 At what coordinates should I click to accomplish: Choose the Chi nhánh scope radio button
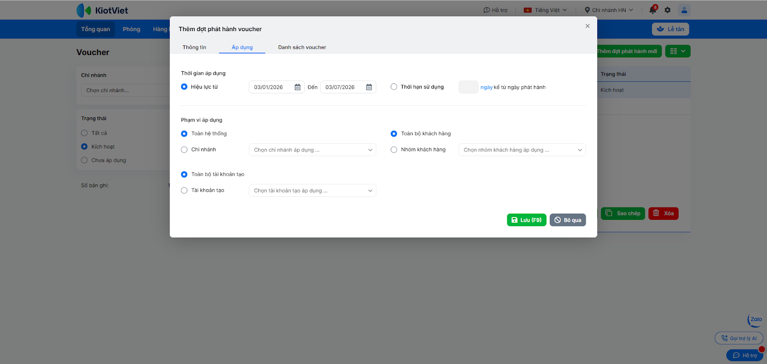pyautogui.click(x=184, y=150)
